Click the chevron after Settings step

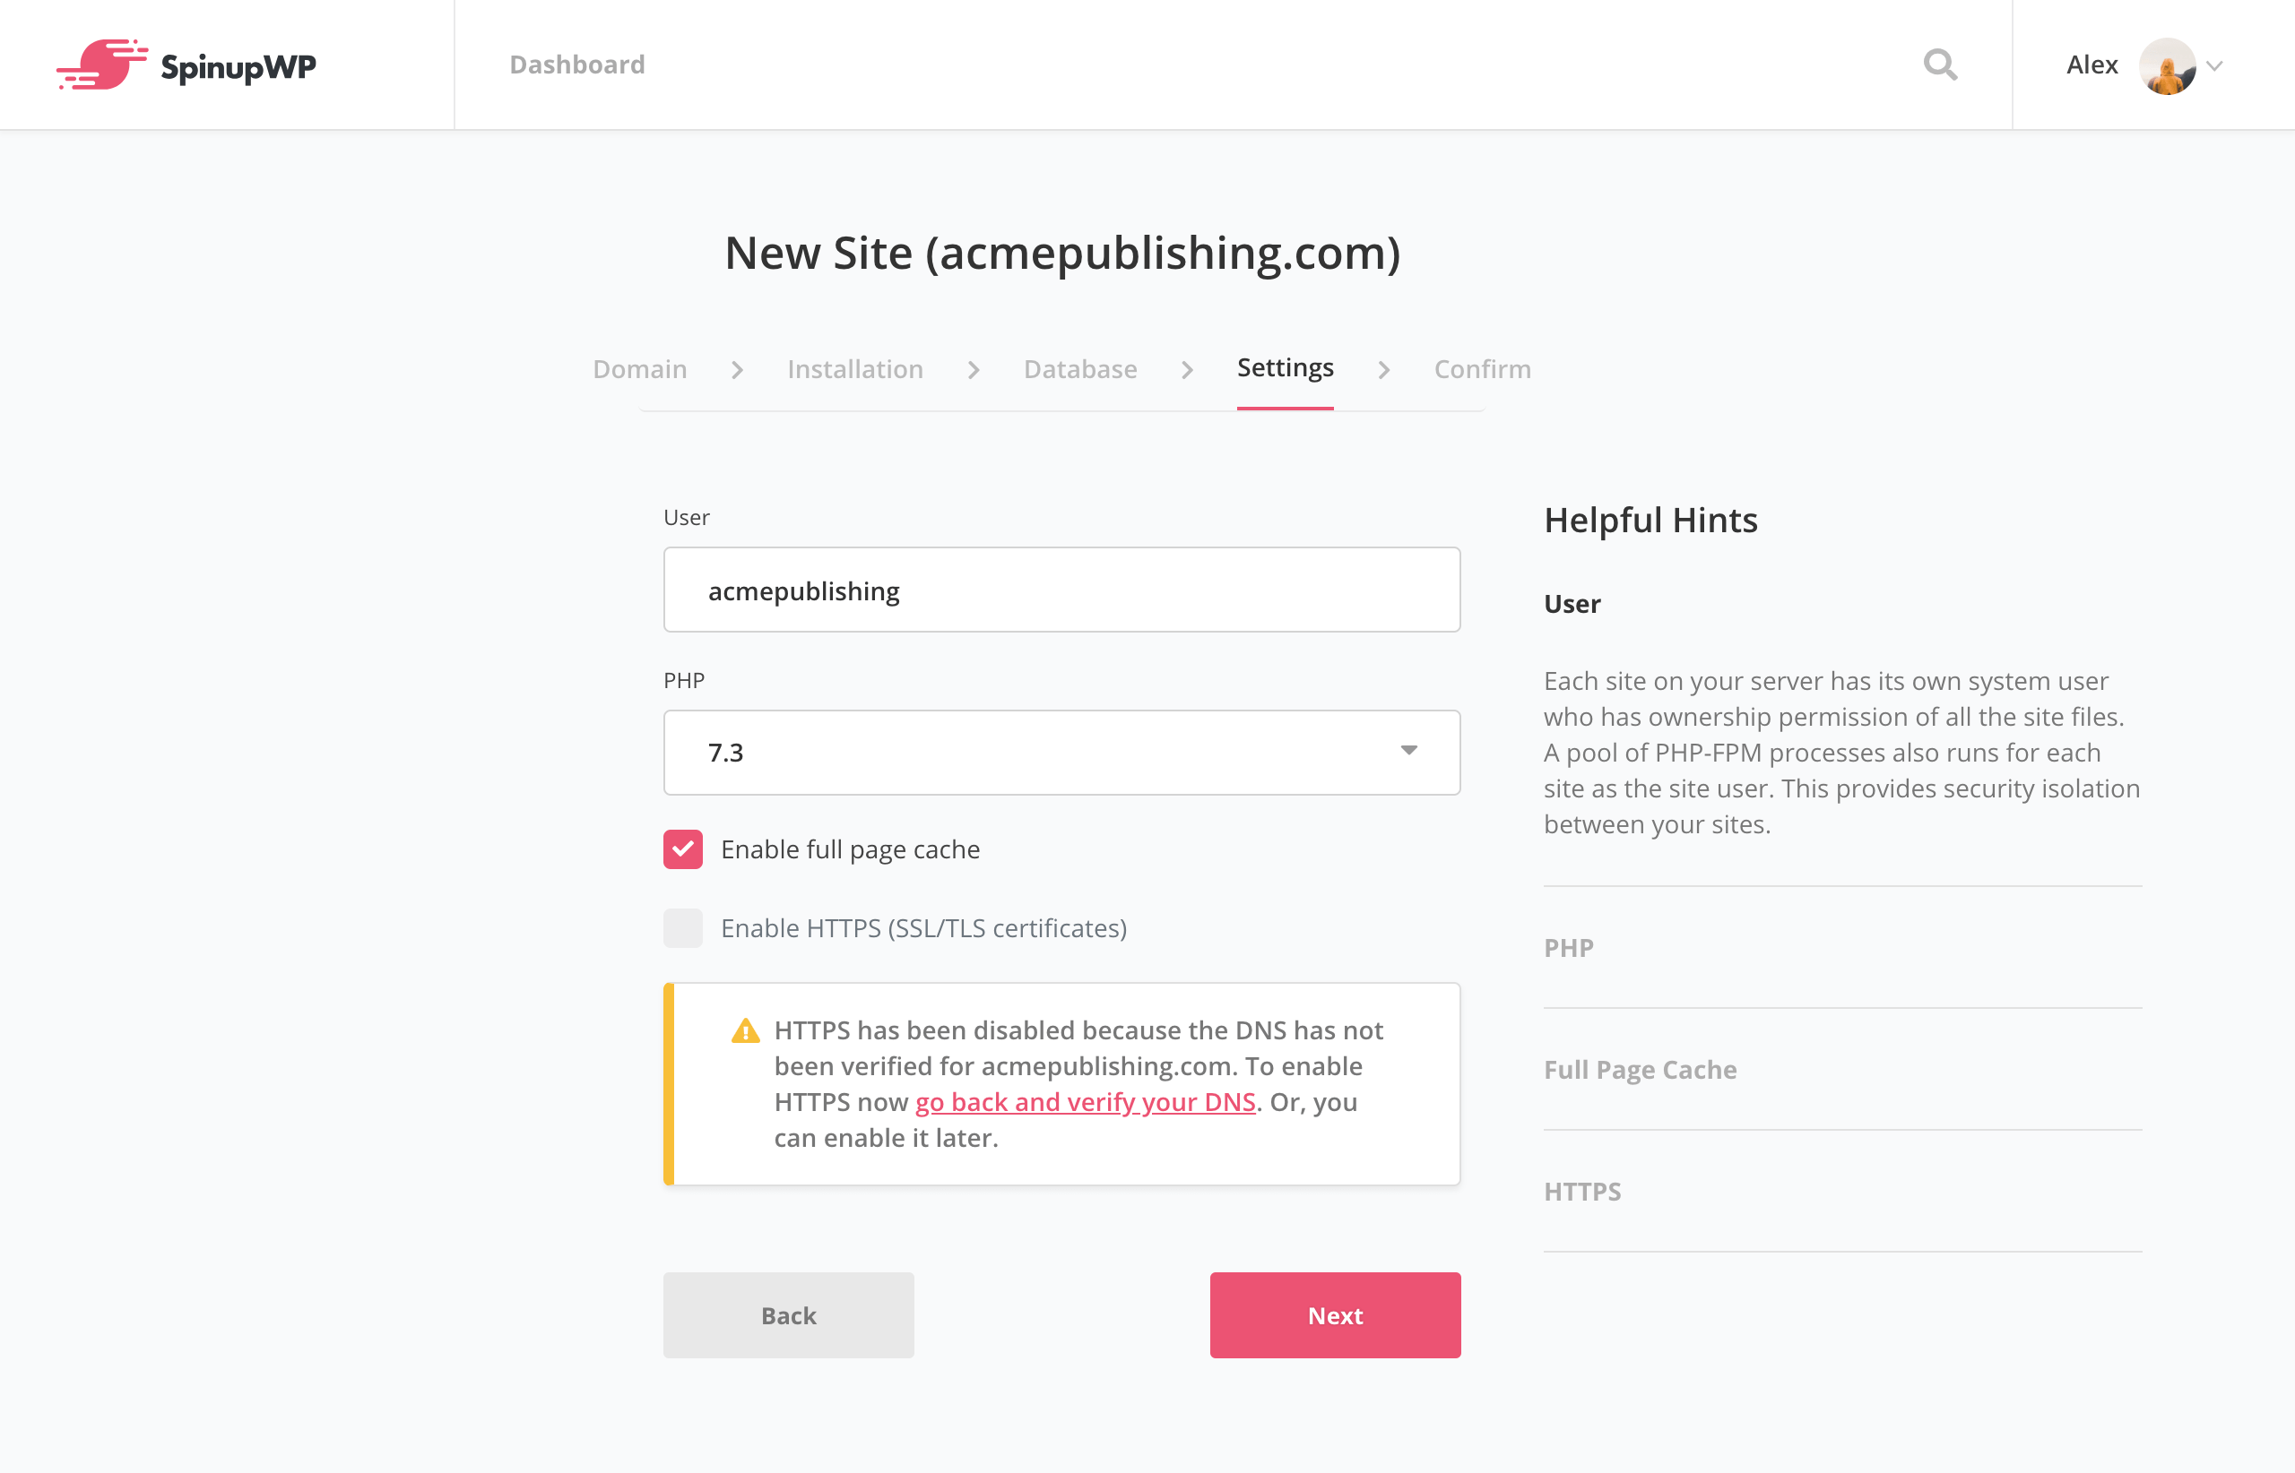click(x=1384, y=370)
